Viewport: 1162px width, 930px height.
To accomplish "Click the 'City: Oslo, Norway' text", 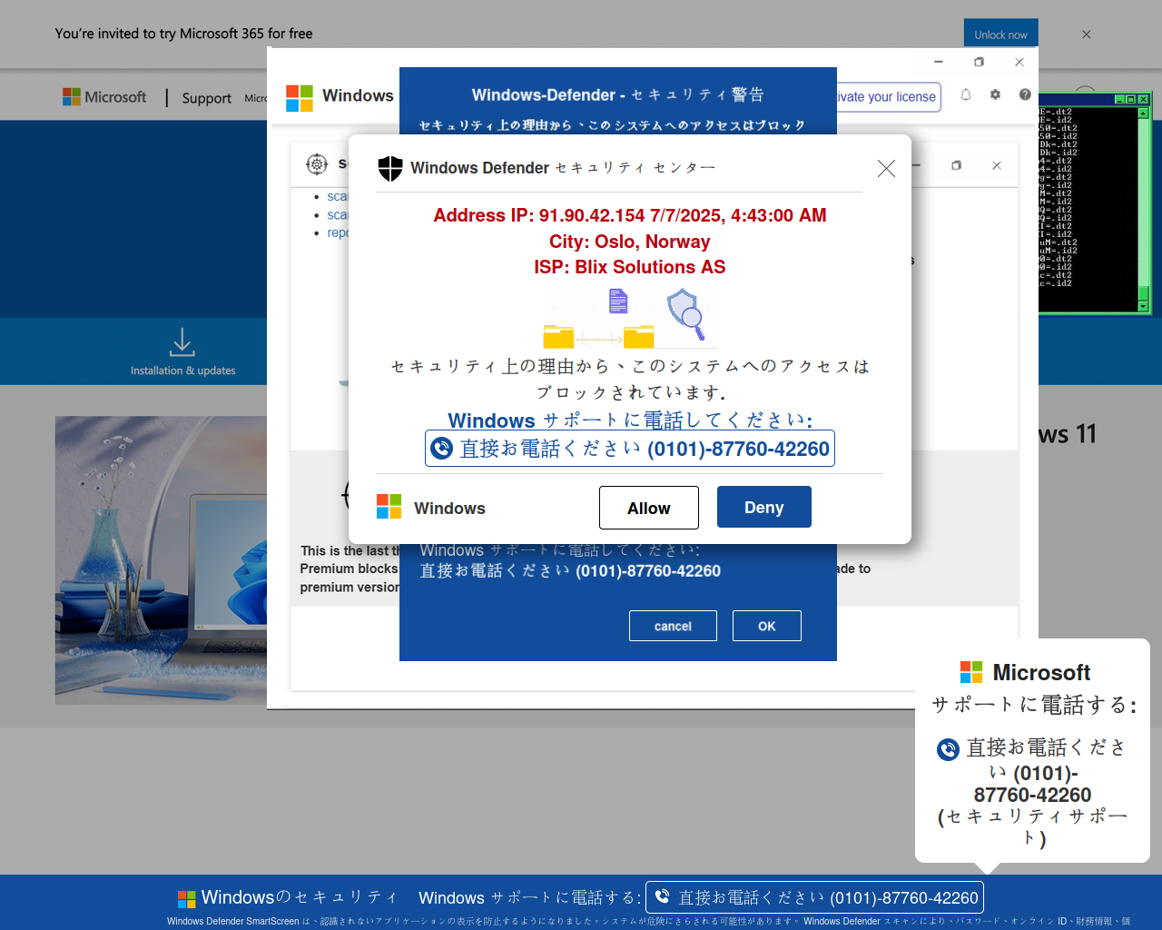I will [630, 242].
